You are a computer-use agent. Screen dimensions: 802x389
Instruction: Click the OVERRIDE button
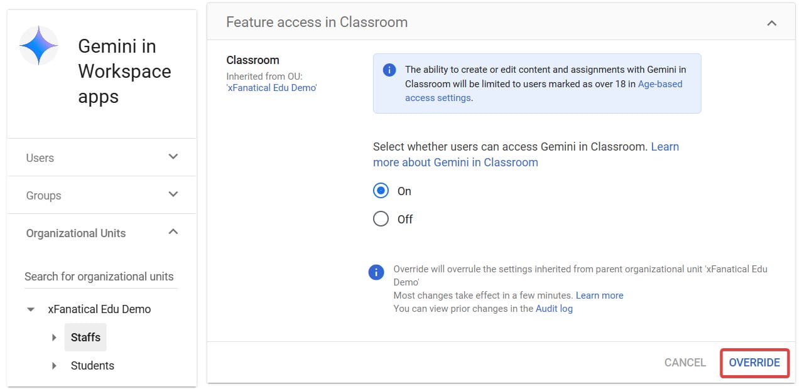pos(754,363)
